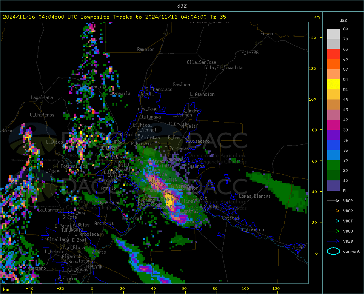Image resolution: width=364 pixels, height=294 pixels.
Task: Pick the green 30 dBZ color swatch
Action: pyautogui.click(x=333, y=165)
